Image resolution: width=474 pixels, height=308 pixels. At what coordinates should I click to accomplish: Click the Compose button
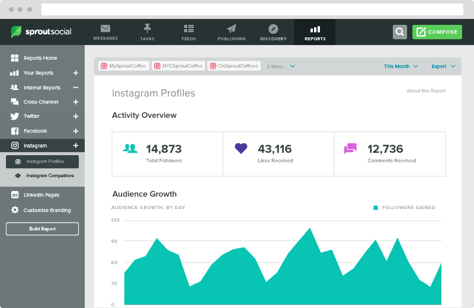point(437,32)
